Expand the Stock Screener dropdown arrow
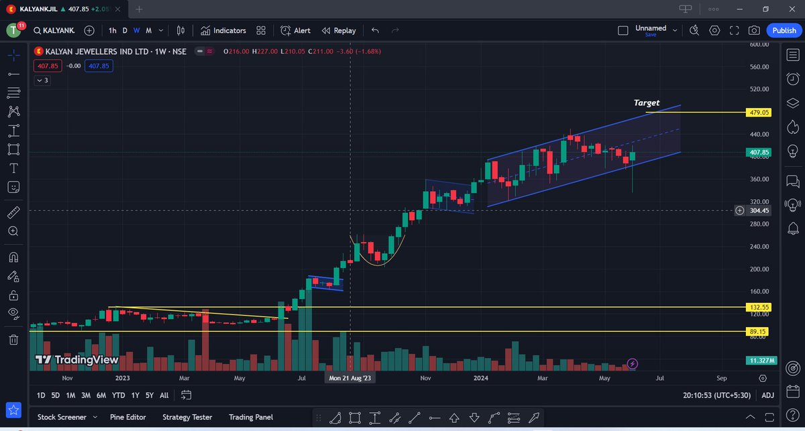Image resolution: width=805 pixels, height=431 pixels. [x=95, y=417]
